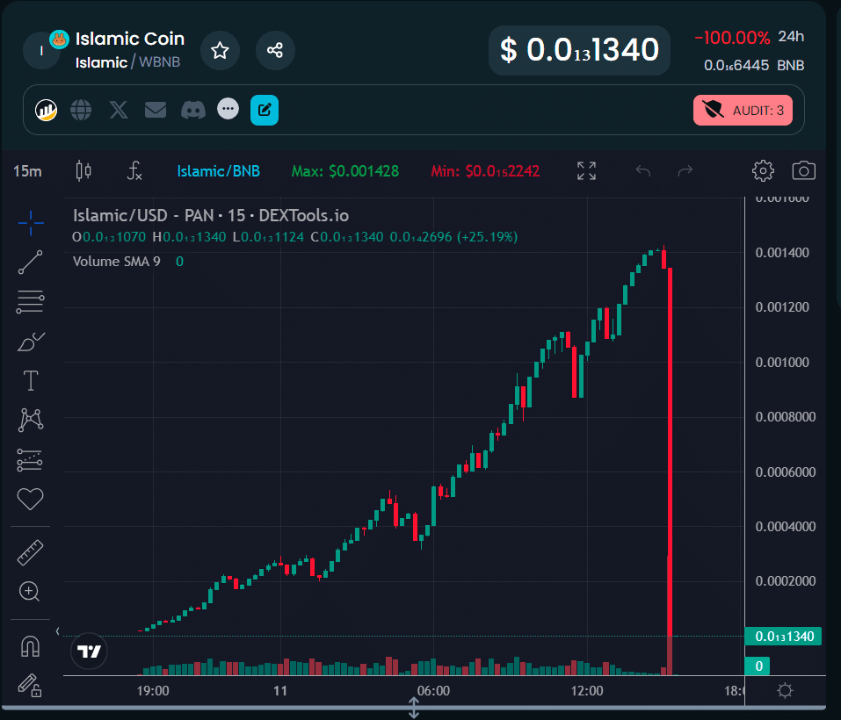
Task: Toggle lock all drawings pencil icon
Action: pos(31,684)
